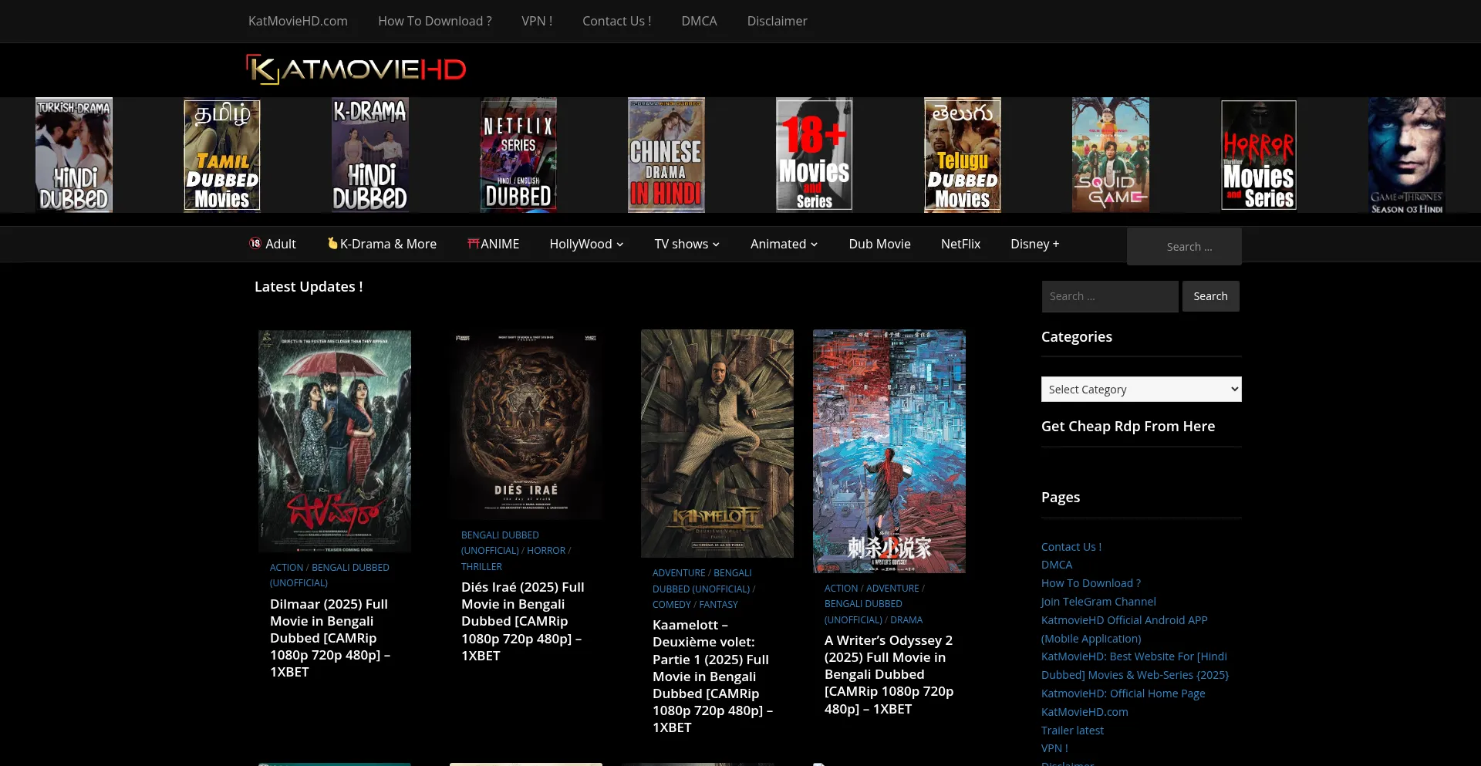Open the Tamil Dubbed Movies banner
The width and height of the screenshot is (1481, 766).
tap(222, 154)
